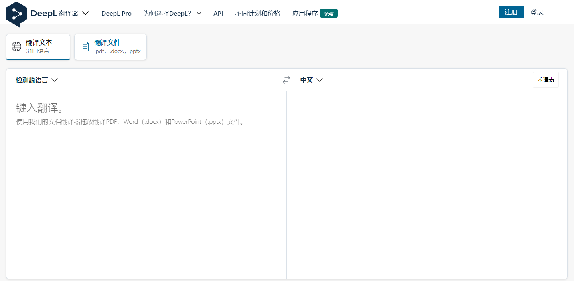
Task: Click the document icon for file translation
Action: [85, 46]
